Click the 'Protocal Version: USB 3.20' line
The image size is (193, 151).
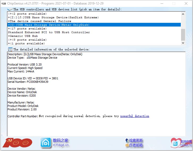[x=24, y=64]
